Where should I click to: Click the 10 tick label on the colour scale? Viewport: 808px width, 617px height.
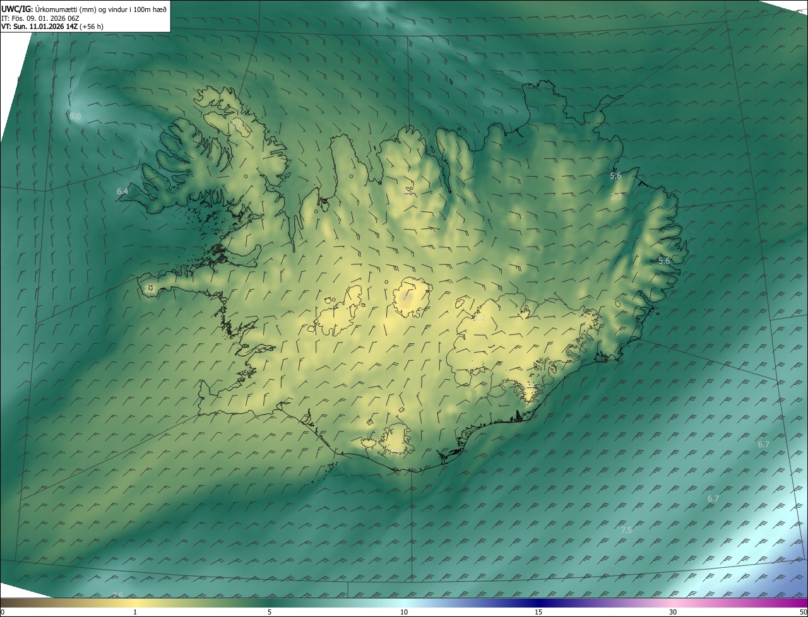[x=404, y=612]
